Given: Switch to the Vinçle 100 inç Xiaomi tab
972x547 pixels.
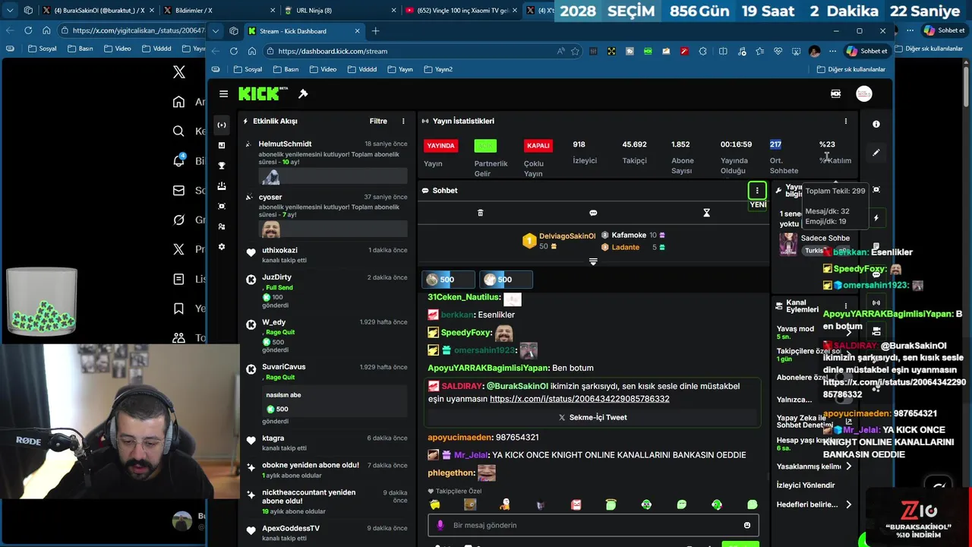Looking at the screenshot, I should coord(462,11).
